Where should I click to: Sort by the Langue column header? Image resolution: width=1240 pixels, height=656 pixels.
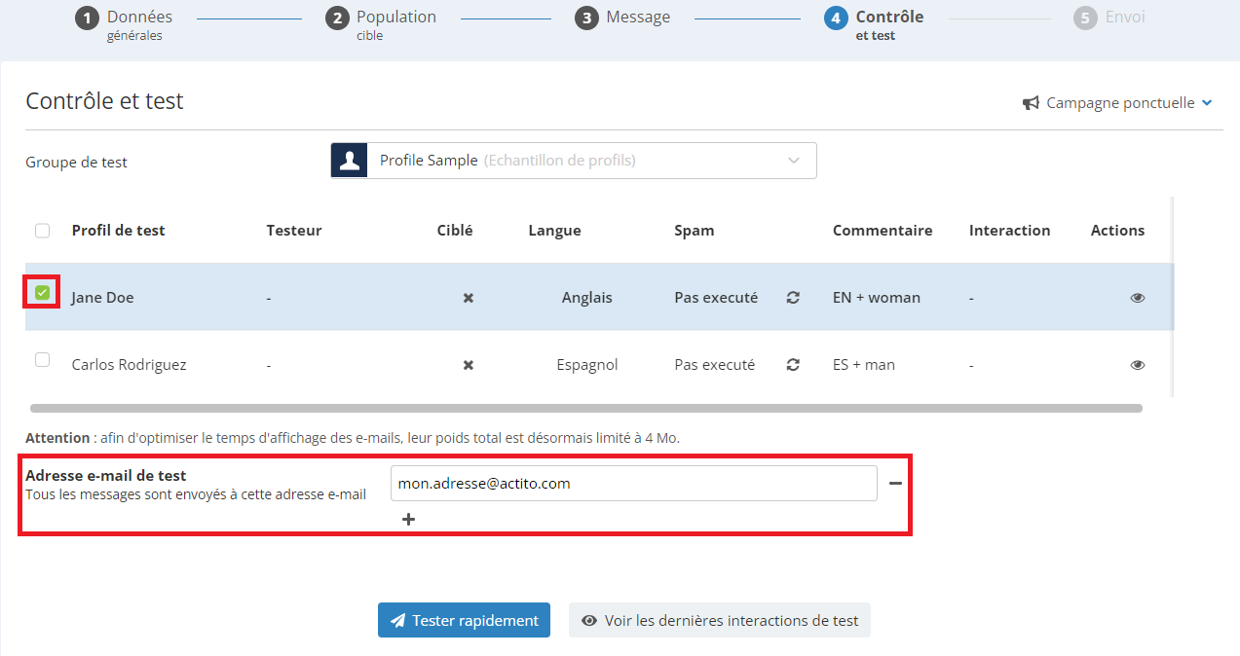(554, 231)
